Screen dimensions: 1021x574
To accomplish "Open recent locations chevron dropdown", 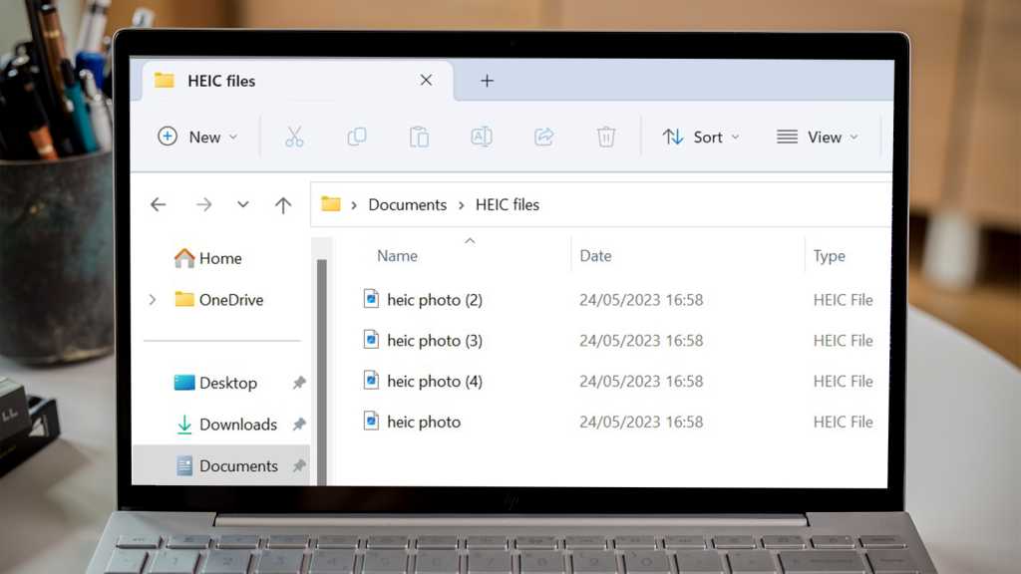I will (x=243, y=205).
